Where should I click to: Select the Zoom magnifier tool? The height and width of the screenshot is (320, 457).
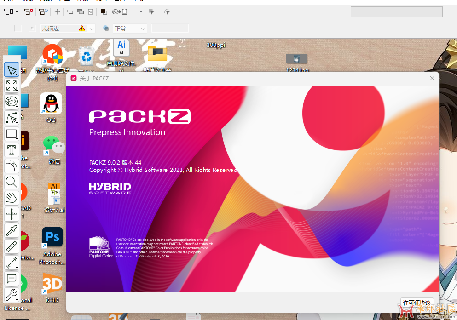(12, 182)
